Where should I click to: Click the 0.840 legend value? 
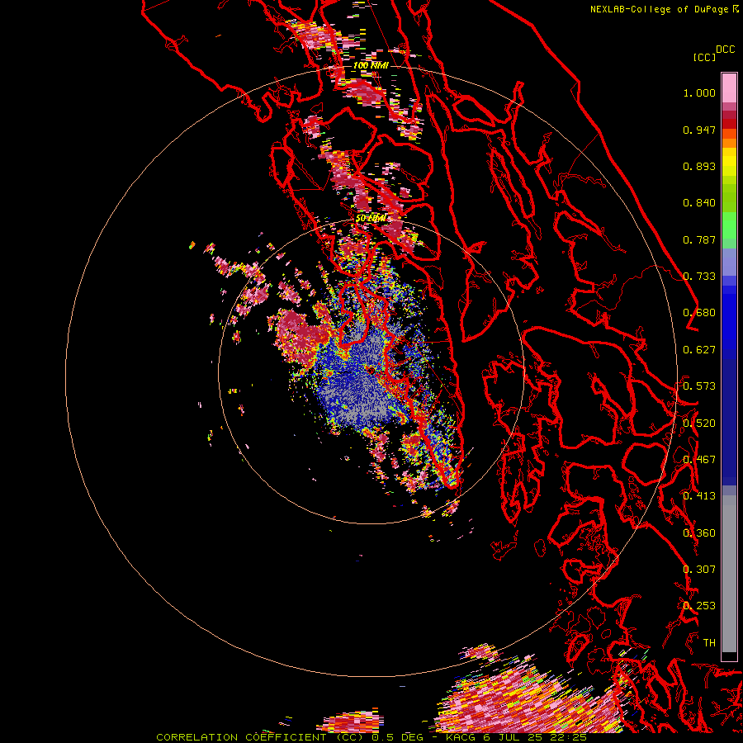699,203
